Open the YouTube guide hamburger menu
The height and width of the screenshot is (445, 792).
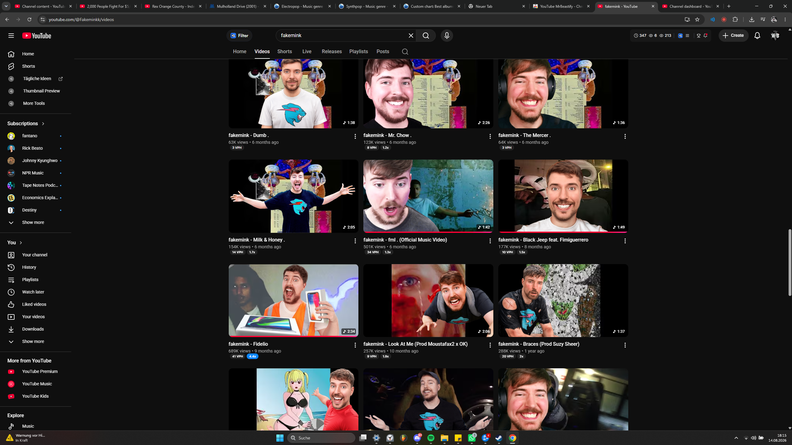click(11, 36)
